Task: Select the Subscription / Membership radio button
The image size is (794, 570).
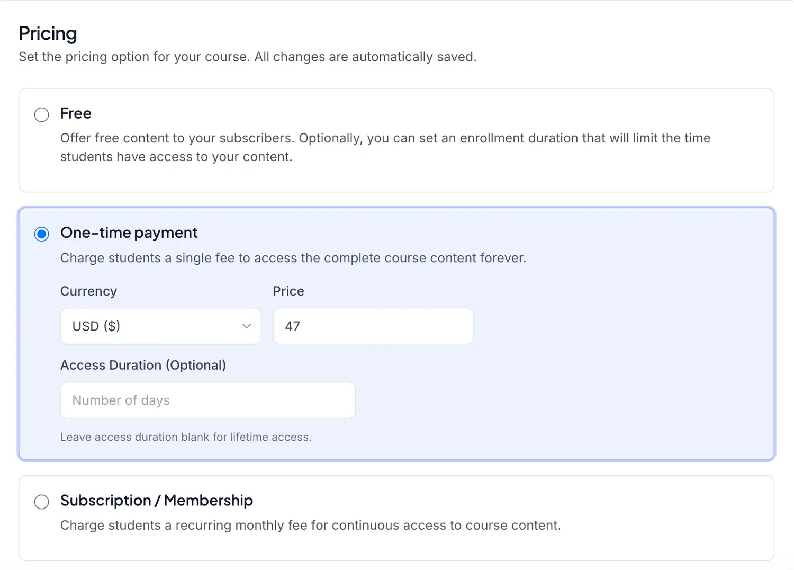Action: pos(42,502)
